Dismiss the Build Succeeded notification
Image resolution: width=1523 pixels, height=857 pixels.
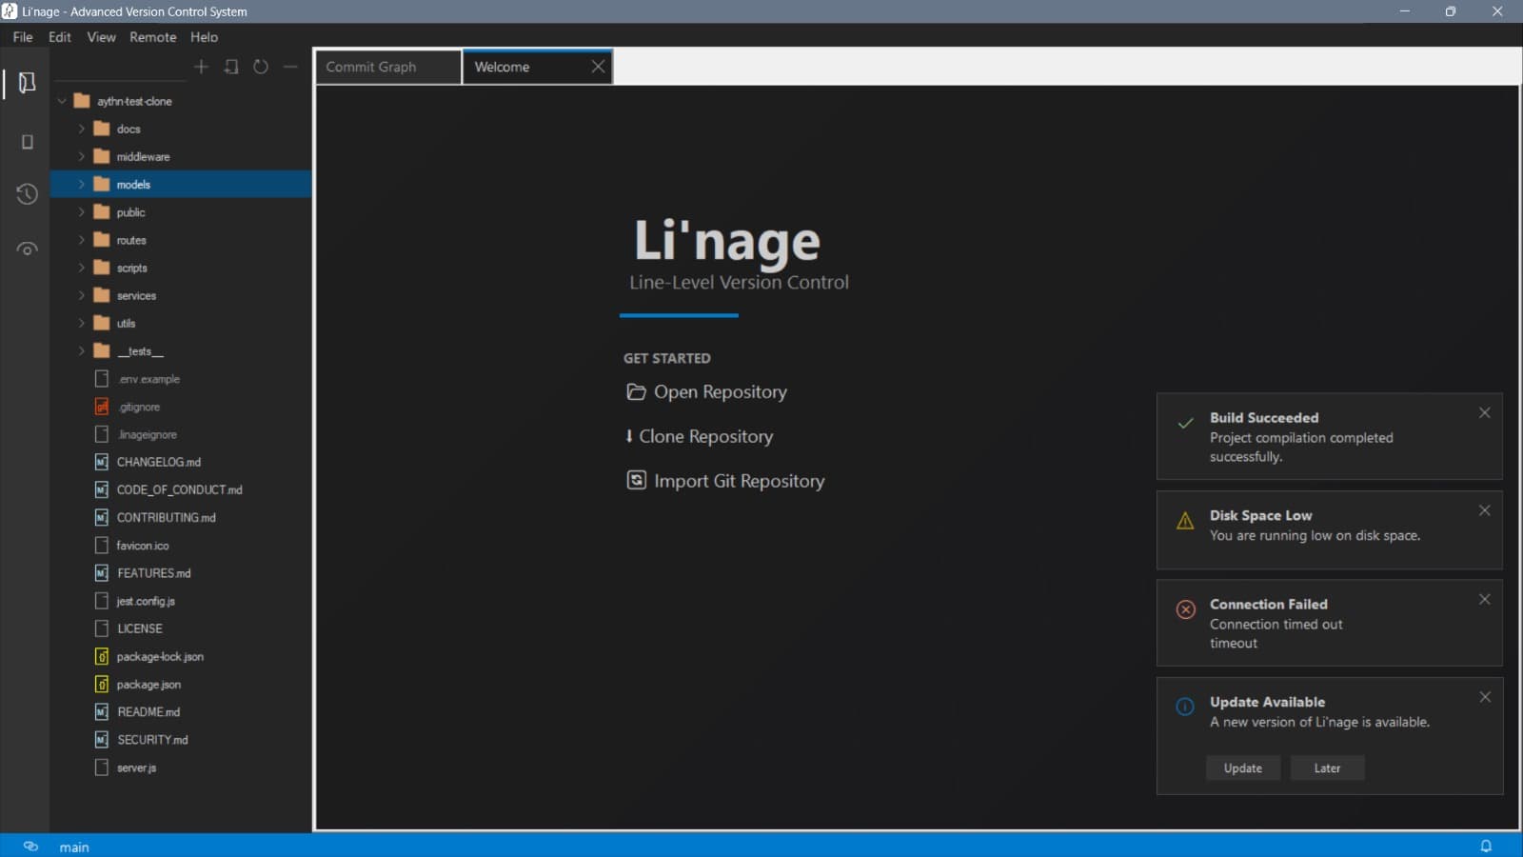[1484, 412]
